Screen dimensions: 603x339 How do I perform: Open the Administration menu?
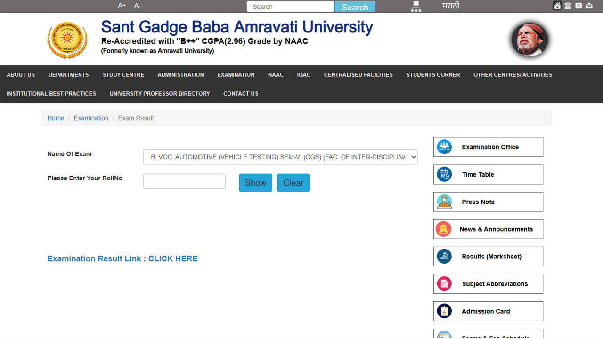[181, 74]
